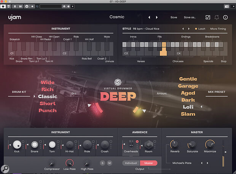Image resolution: width=236 pixels, height=174 pixels.
Task: Switch output to Individual
Action: 131,163
